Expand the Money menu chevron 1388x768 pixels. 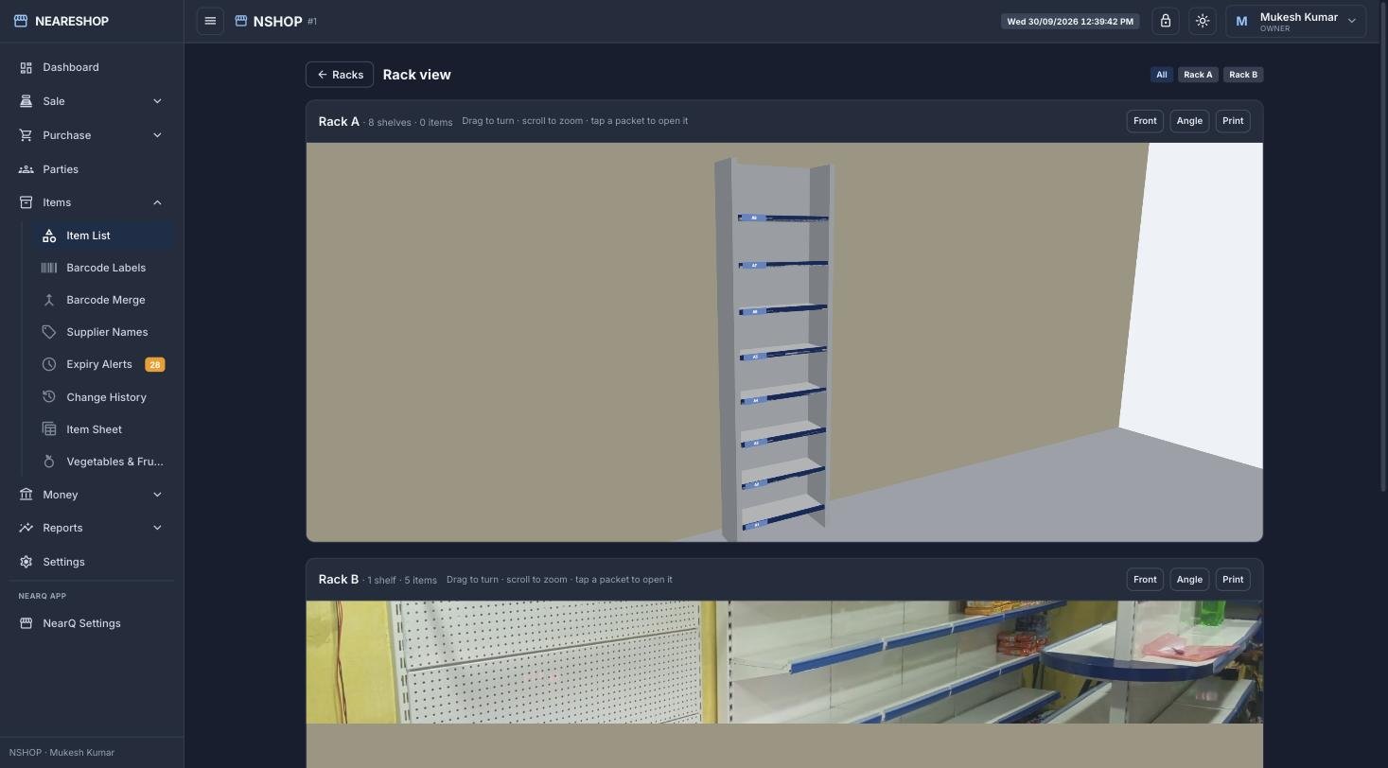coord(157,495)
